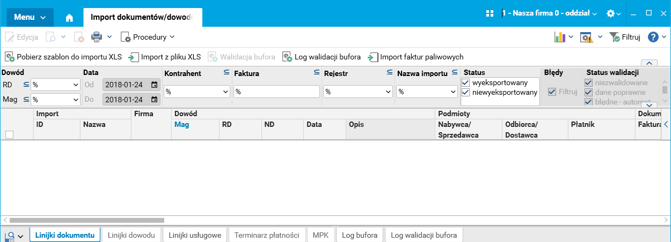Collapse the filter panel with up chevron

tap(650, 63)
